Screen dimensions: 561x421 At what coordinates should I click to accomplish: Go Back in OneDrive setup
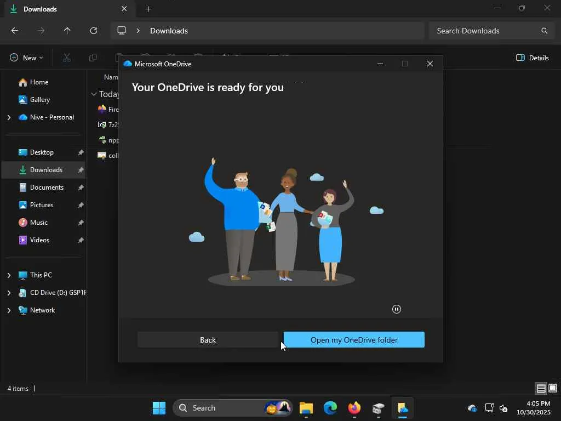click(x=208, y=340)
